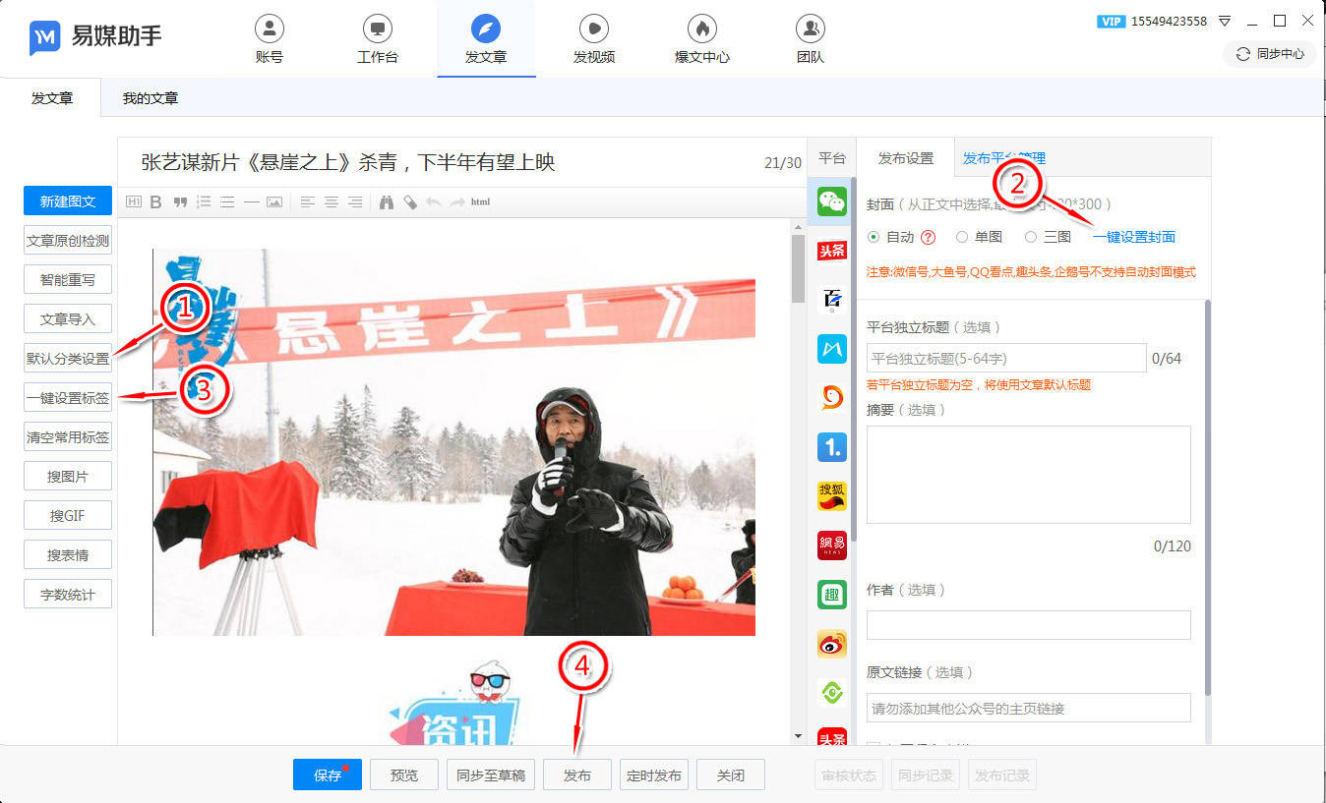Image resolution: width=1326 pixels, height=803 pixels.
Task: Align text right in the editor
Action: (x=355, y=202)
